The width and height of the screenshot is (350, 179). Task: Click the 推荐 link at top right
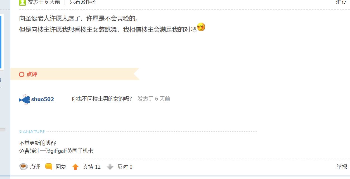coord(342,2)
